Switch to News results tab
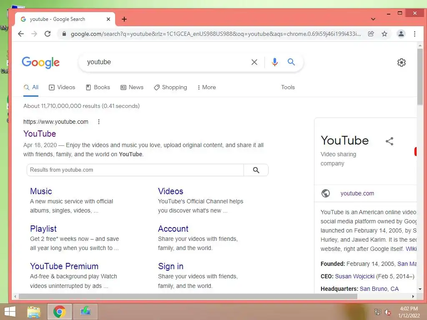Viewport: 427px width, 320px height. click(x=132, y=87)
